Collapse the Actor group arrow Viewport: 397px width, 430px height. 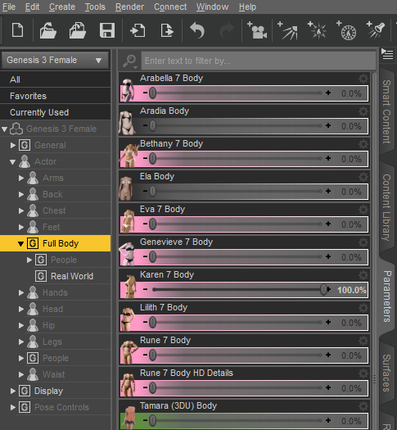(x=12, y=162)
